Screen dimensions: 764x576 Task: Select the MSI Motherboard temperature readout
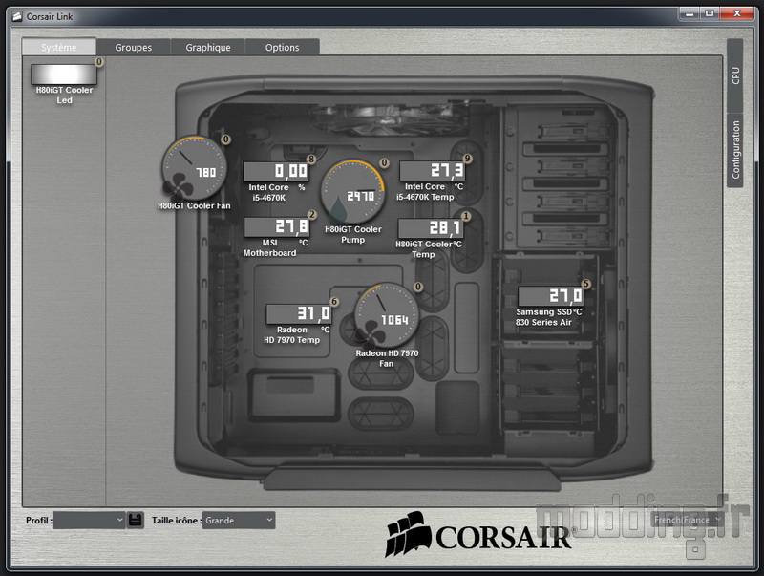point(276,227)
